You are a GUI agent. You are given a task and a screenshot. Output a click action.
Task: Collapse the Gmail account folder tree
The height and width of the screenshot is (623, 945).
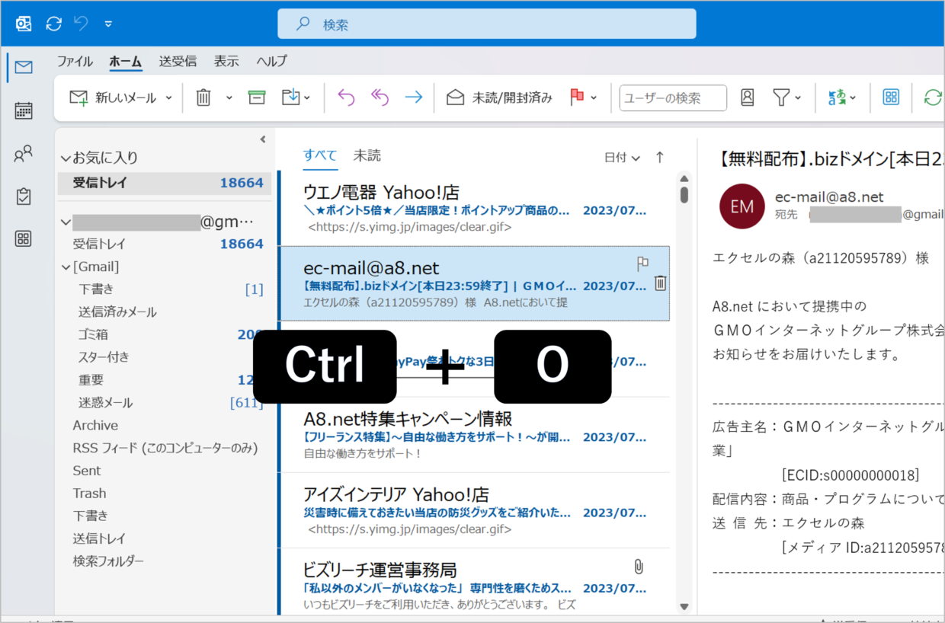click(66, 222)
